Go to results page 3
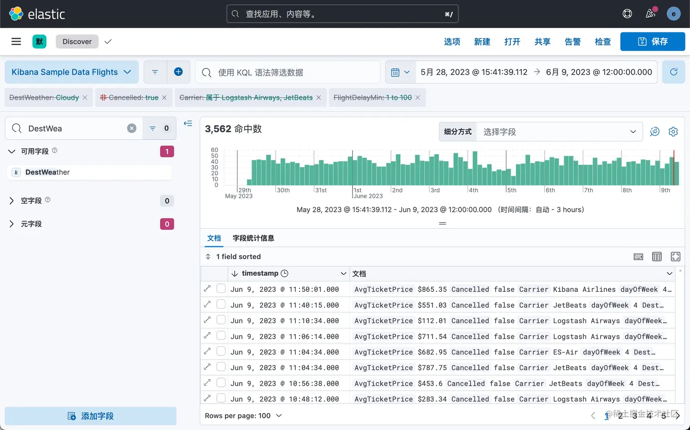The height and width of the screenshot is (430, 690). [635, 415]
